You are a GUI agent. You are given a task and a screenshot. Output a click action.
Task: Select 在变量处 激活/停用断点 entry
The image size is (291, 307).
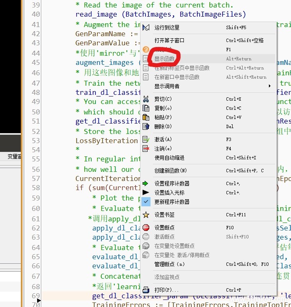(x=208, y=255)
